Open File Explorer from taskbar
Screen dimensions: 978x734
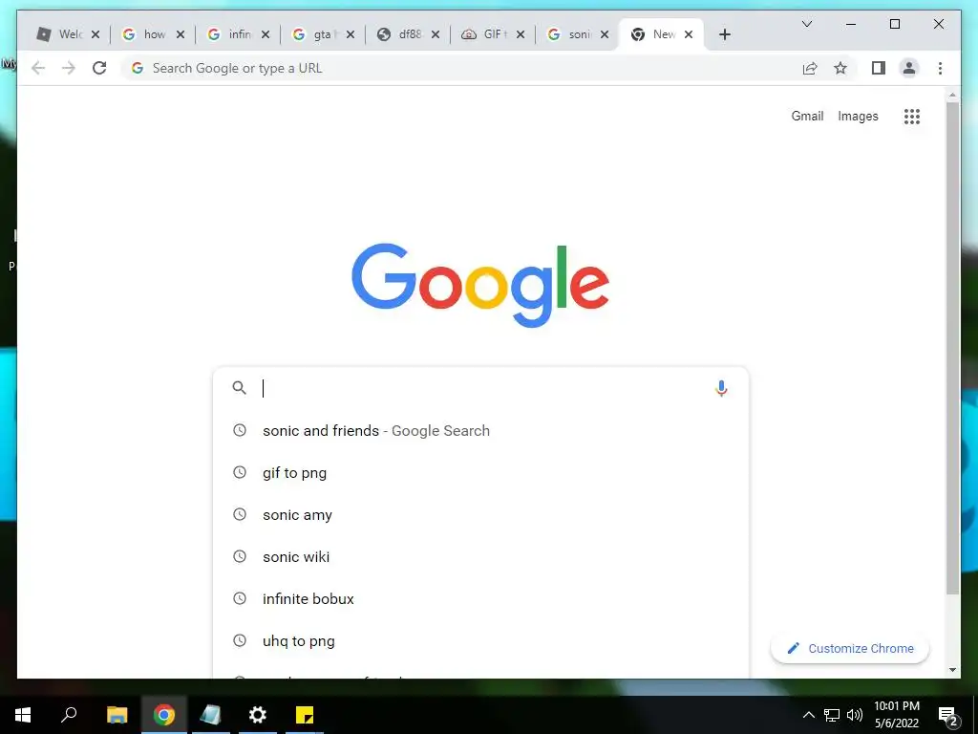tap(117, 715)
